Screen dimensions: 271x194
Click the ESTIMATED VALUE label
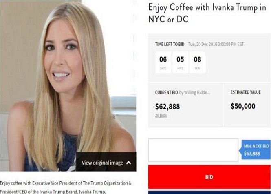point(245,92)
